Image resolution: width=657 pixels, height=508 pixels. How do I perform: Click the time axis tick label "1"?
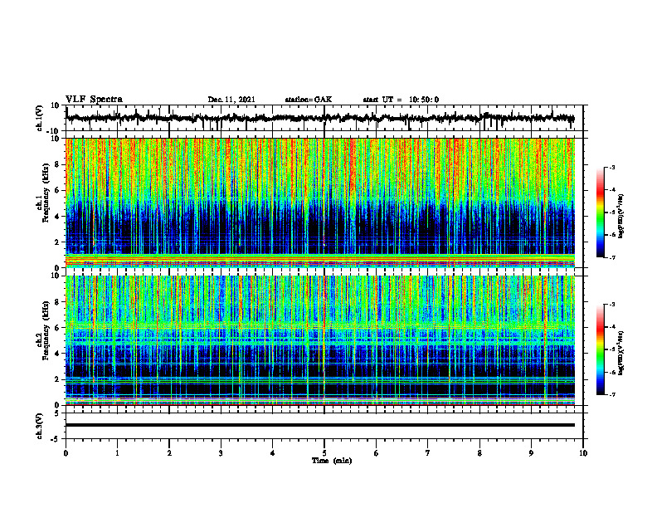tap(117, 453)
